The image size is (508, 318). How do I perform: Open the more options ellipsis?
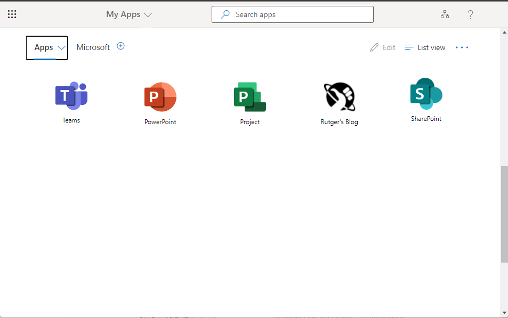[x=462, y=47]
